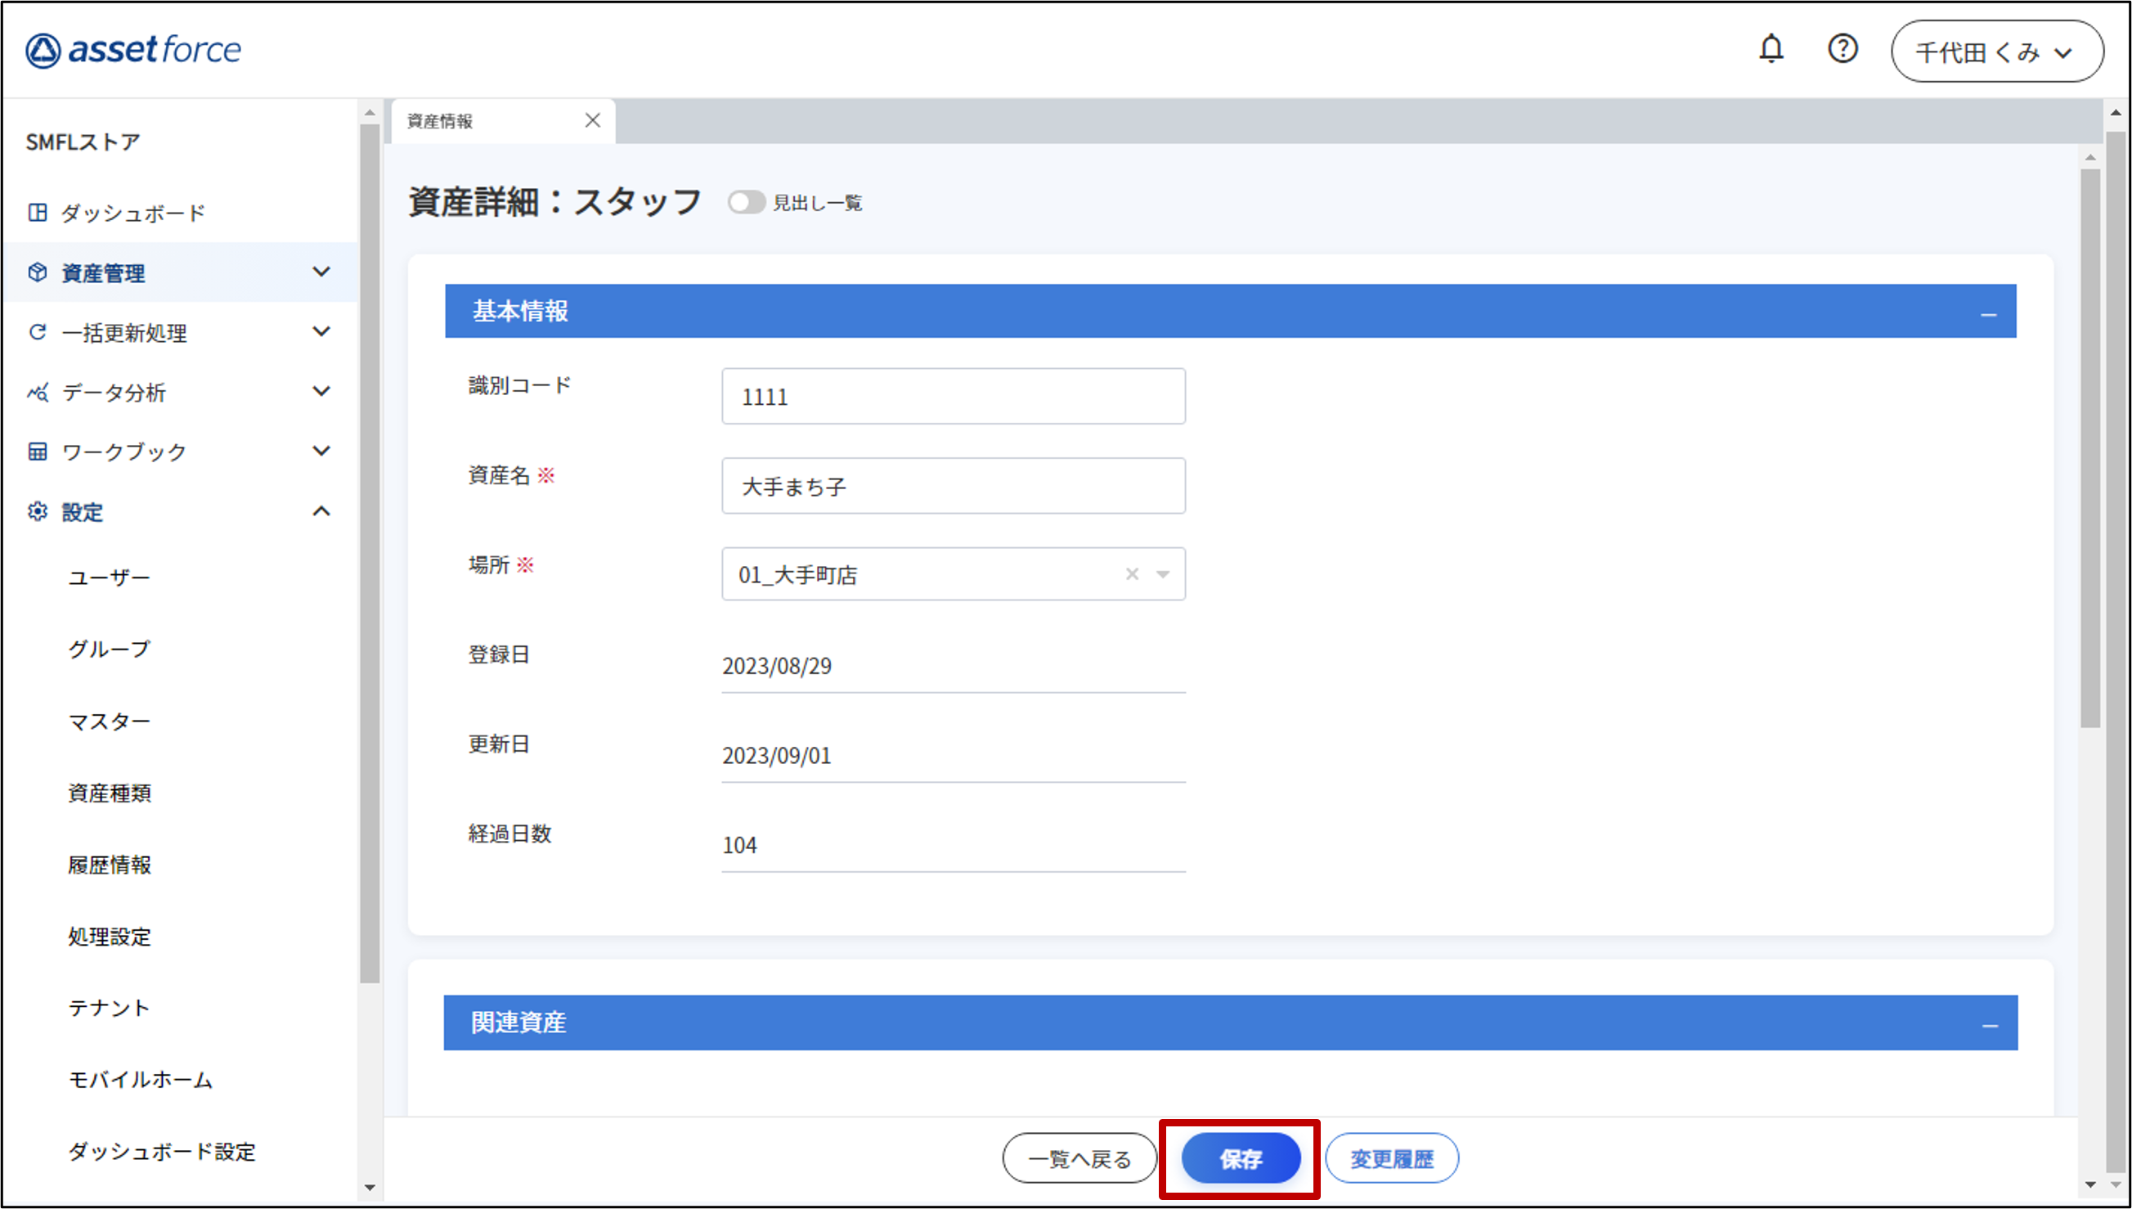Open the 場所 dropdown arrow
Viewport: 2132px width, 1209px height.
[1163, 574]
